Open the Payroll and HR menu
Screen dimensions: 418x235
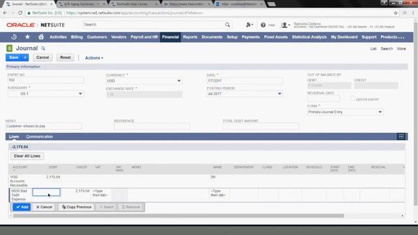(144, 37)
